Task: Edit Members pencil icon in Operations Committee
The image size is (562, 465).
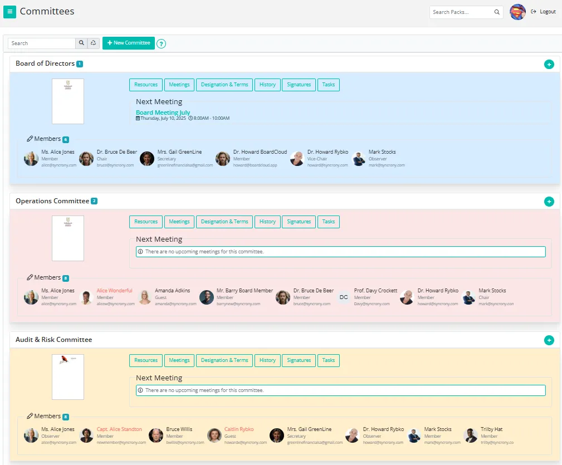Action: (x=30, y=277)
